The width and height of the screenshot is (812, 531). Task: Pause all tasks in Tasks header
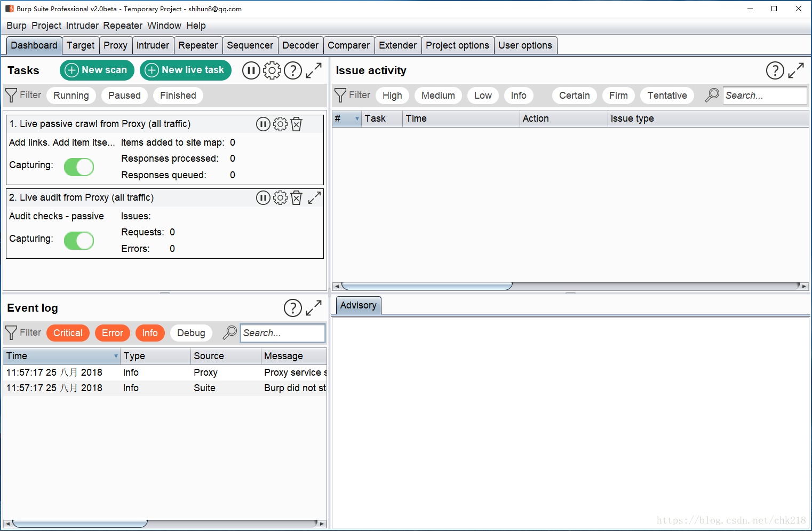click(x=251, y=70)
